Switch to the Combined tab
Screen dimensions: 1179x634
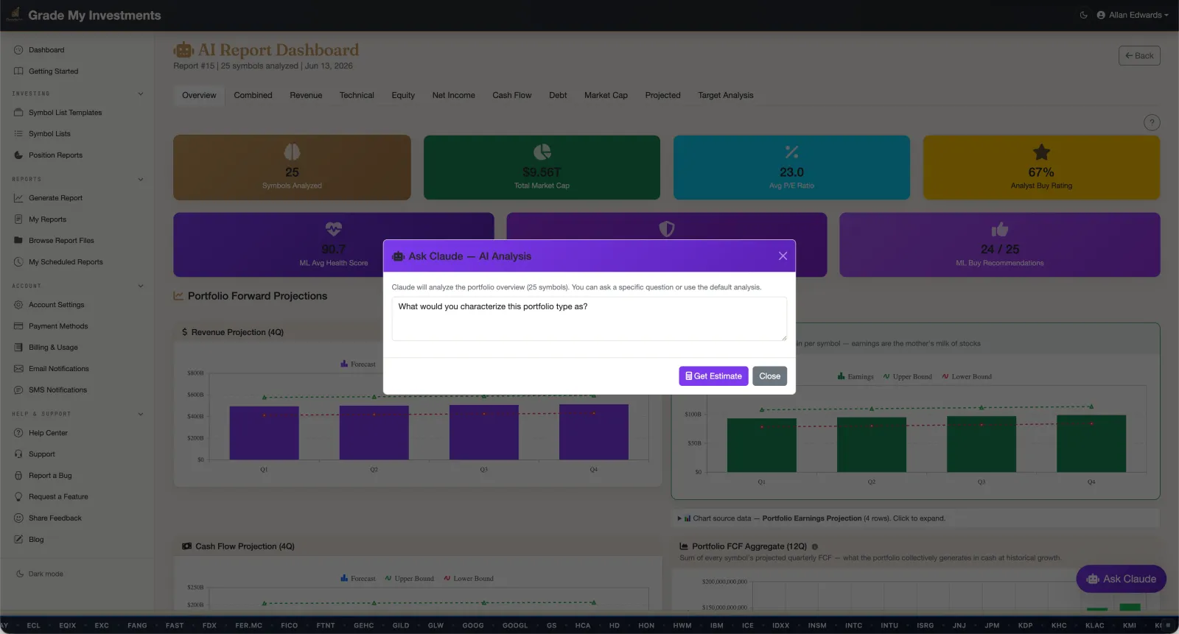(x=253, y=96)
